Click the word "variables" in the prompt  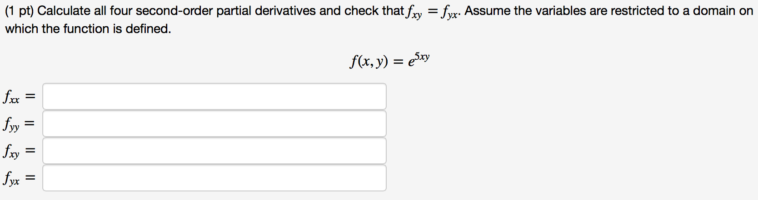click(561, 11)
